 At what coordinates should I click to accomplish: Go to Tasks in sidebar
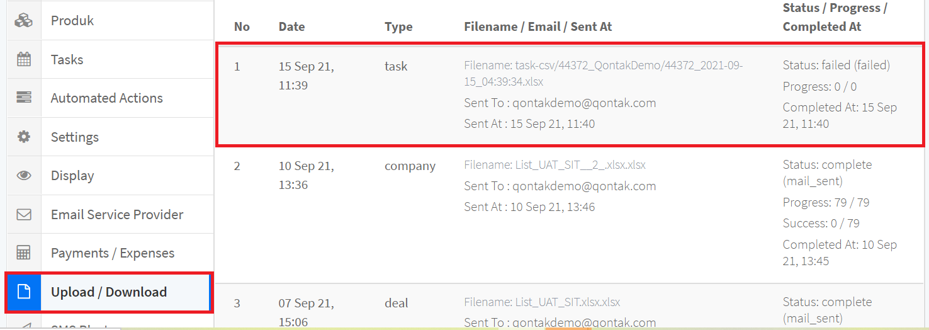click(67, 60)
